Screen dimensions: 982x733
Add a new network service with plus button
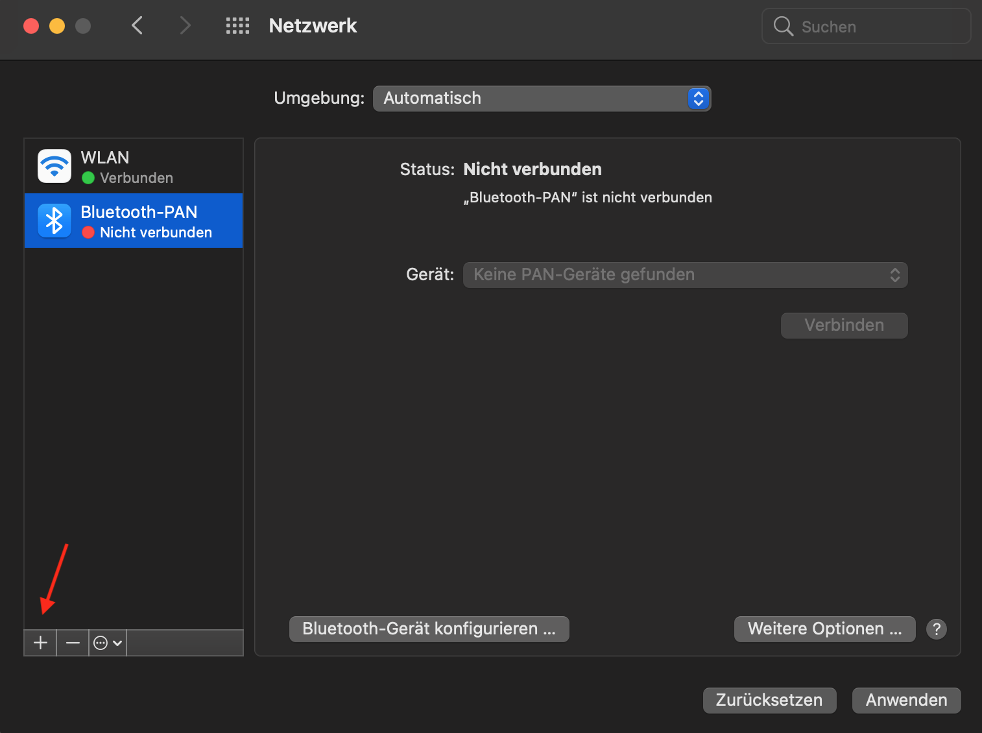[x=40, y=643]
